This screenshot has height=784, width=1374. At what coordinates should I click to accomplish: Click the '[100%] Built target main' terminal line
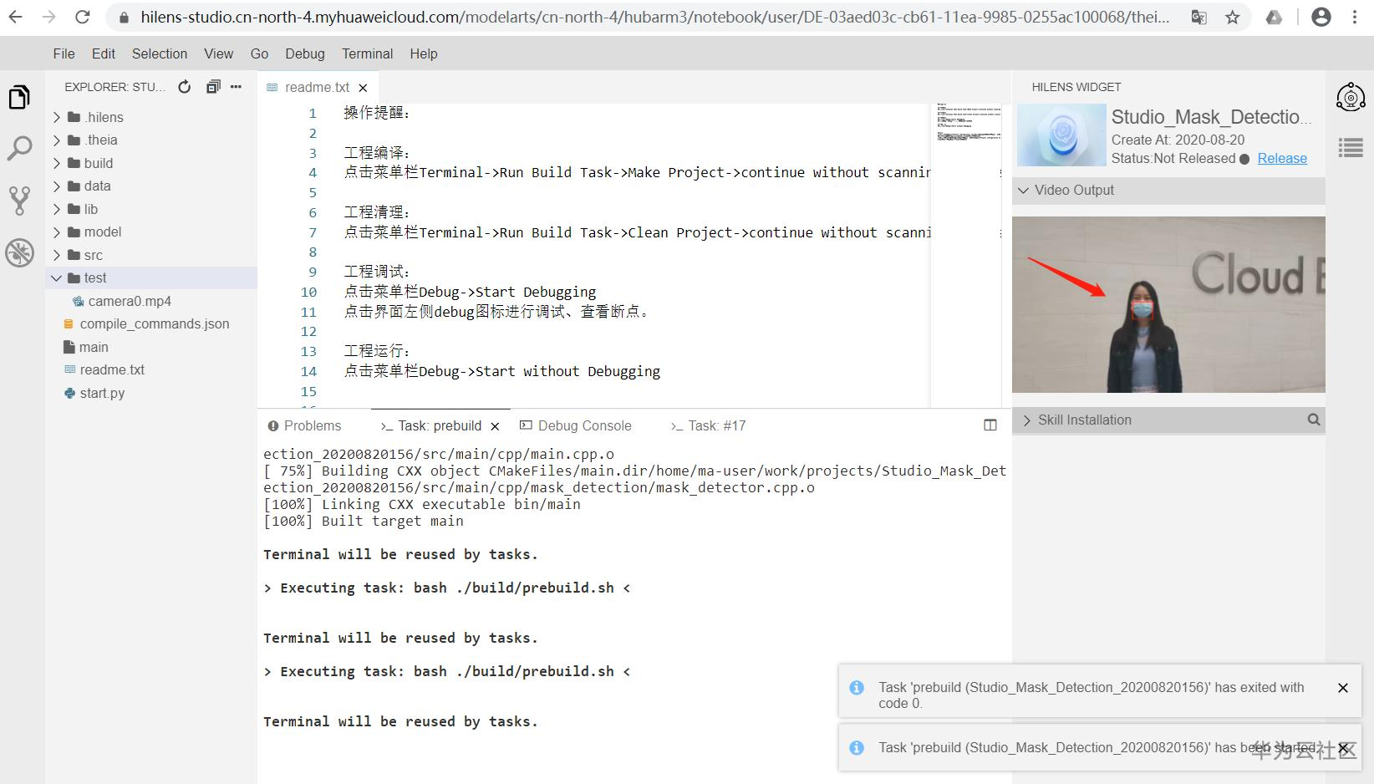[364, 521]
